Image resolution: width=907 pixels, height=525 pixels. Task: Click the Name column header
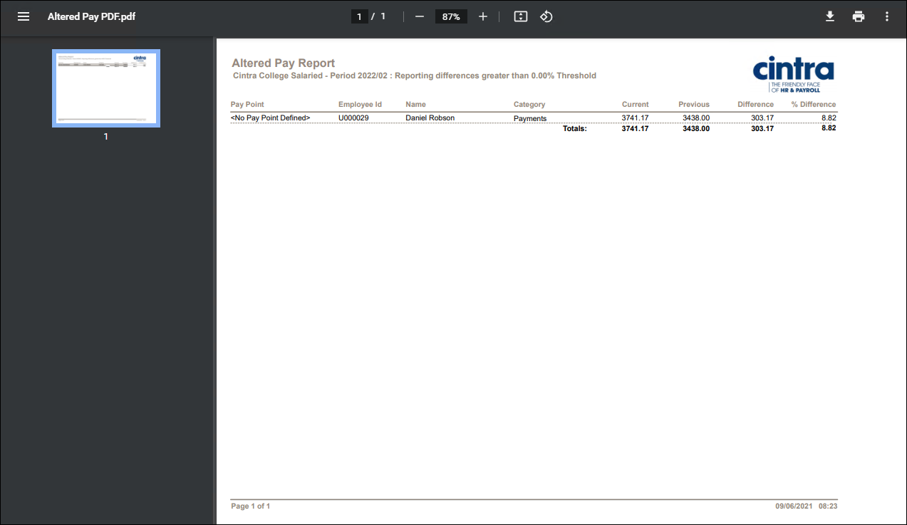[x=415, y=104]
